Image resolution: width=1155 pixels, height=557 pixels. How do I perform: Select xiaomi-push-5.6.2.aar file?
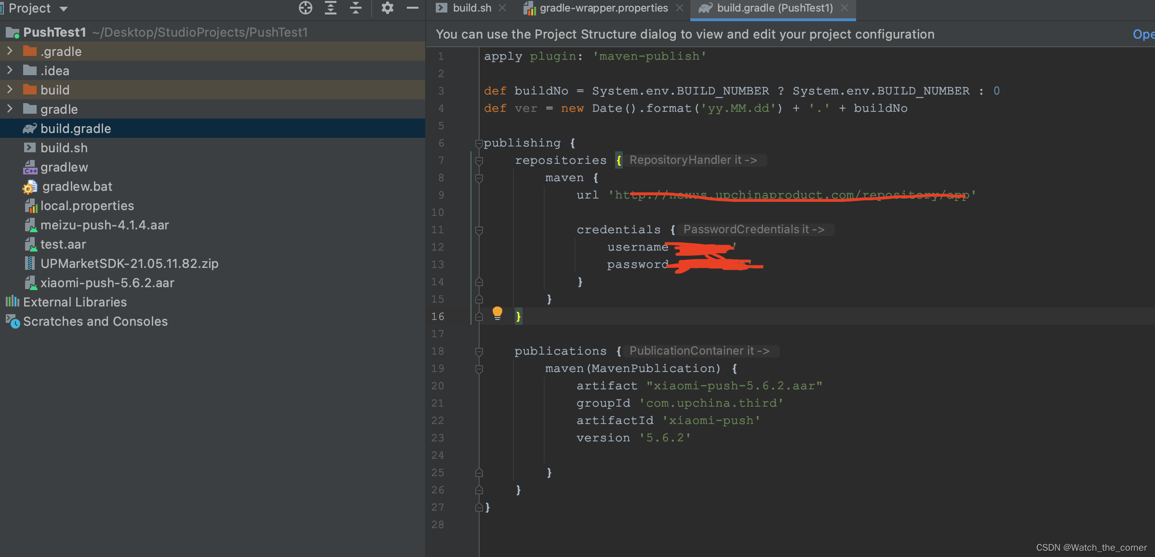pos(107,283)
